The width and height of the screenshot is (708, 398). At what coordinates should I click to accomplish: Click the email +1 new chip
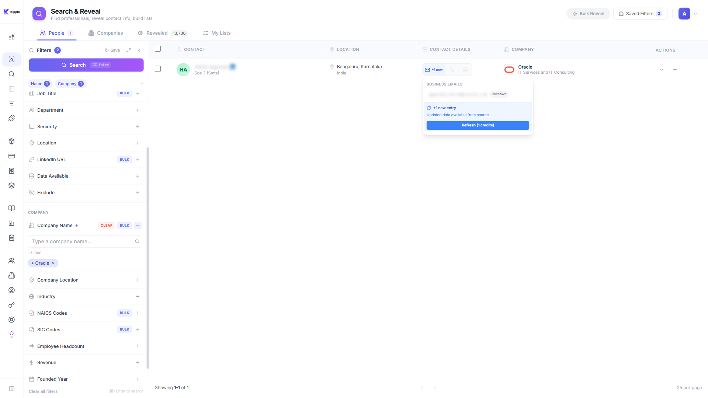[434, 70]
